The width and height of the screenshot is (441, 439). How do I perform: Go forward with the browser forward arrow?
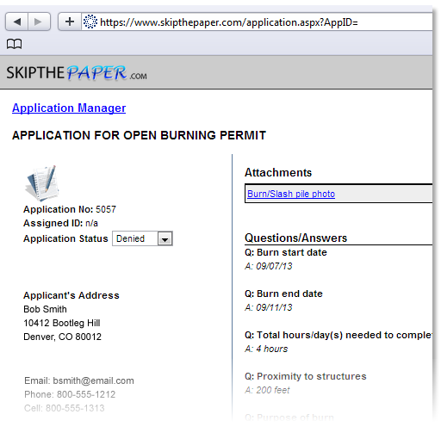[39, 22]
